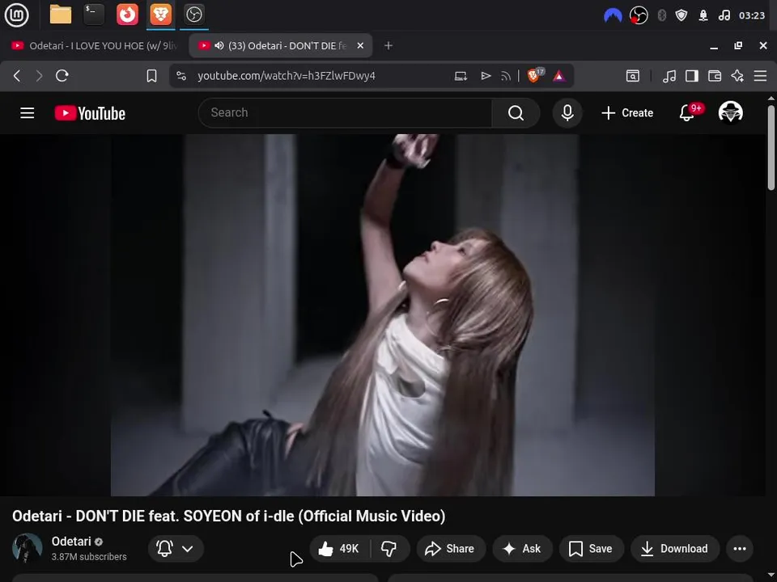Click the install app icon in address bar

pyautogui.click(x=461, y=76)
